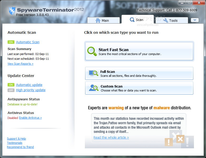This screenshot has width=206, height=158.
Task: Click 'Database is up-to-date!' status text
Action: click(x=23, y=104)
